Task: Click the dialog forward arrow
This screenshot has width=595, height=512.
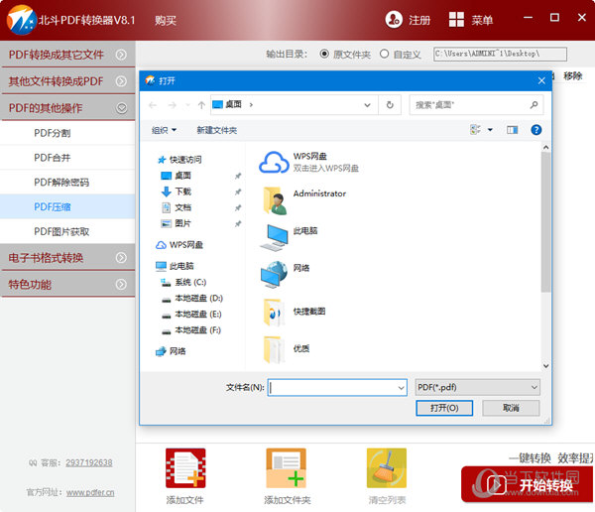Action: 172,105
